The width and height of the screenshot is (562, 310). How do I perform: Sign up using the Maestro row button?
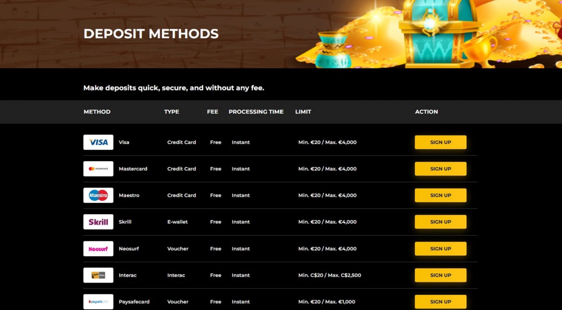point(440,195)
